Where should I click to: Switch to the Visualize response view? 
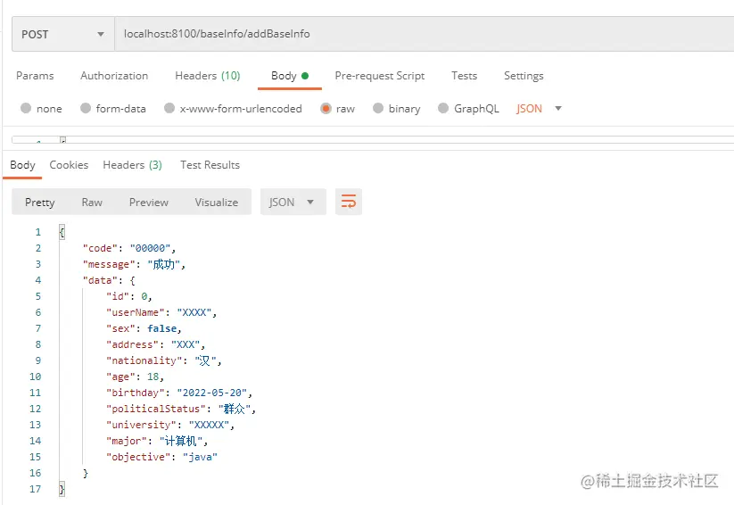[216, 203]
